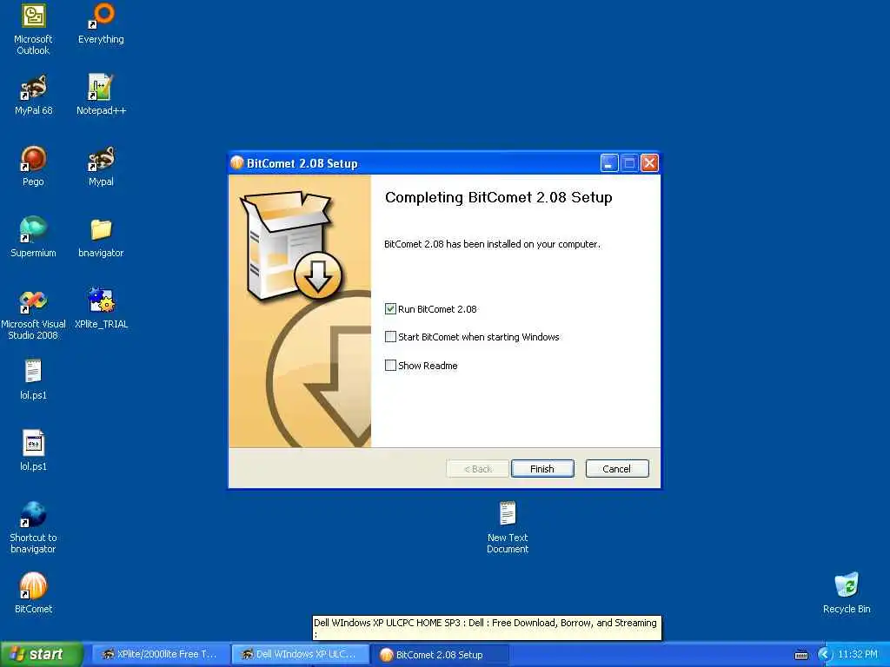
Task: Close the BitComet 2.08 Setup window
Action: point(649,163)
